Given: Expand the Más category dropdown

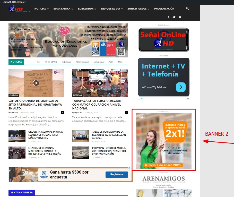Looking at the screenshot, I should point(122,62).
